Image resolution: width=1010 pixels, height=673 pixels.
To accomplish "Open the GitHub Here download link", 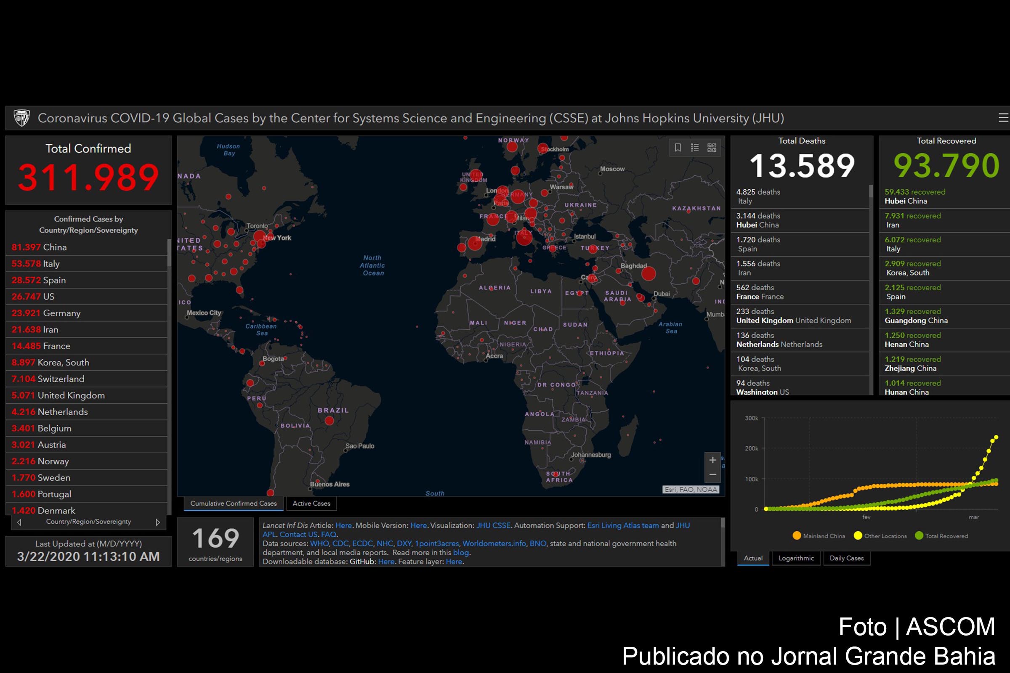I will tap(386, 562).
